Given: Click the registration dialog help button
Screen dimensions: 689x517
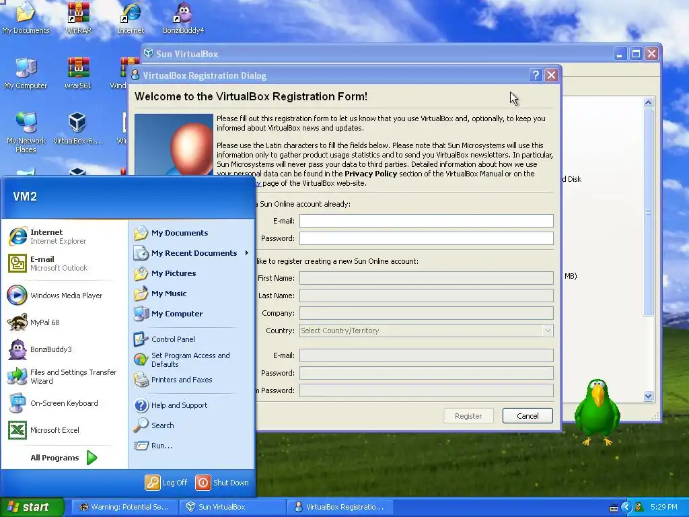Looking at the screenshot, I should click(535, 75).
